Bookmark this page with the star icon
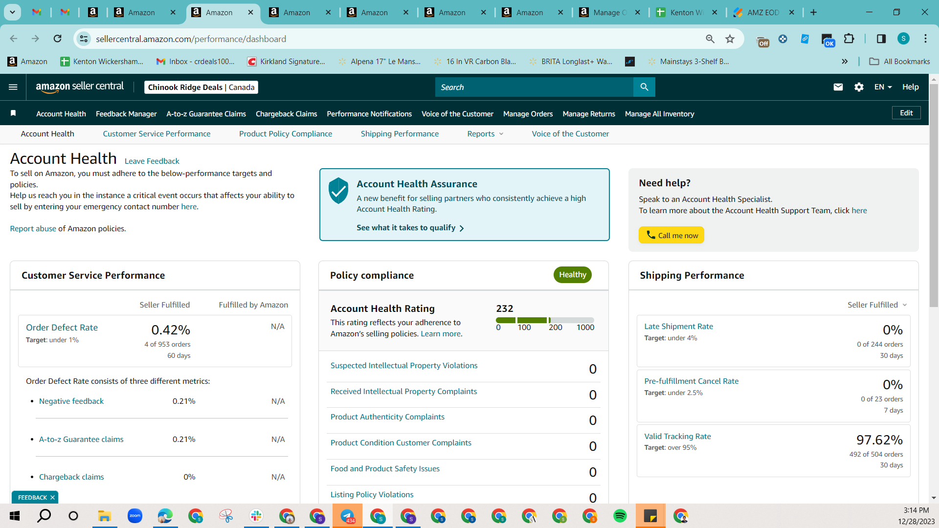Screen dimensions: 939x528 pos(730,39)
